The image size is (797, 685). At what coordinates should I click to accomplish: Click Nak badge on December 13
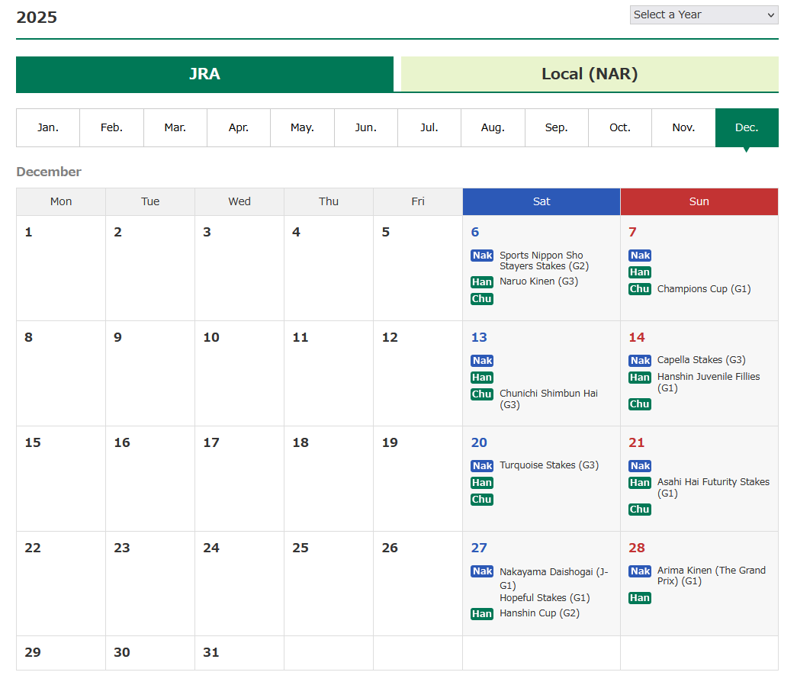pyautogui.click(x=482, y=361)
